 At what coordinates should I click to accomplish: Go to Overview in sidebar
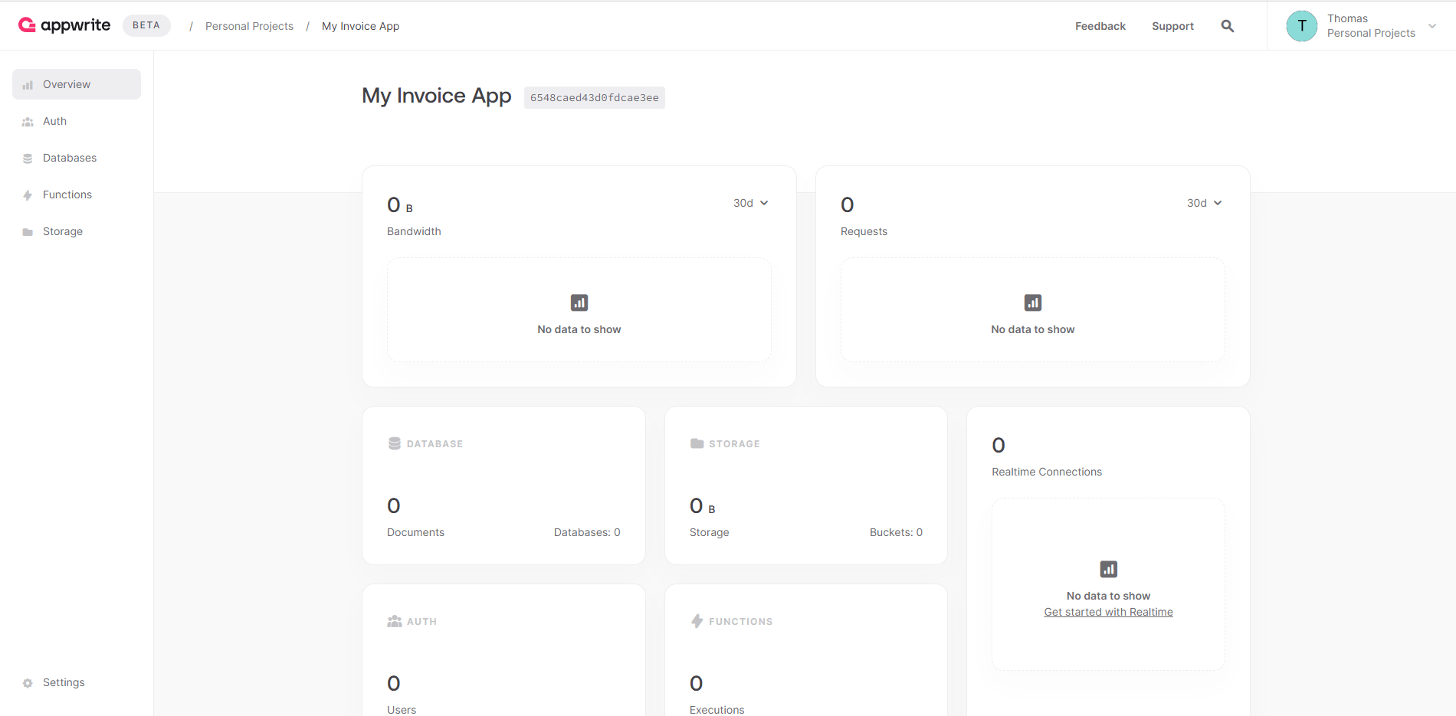click(x=77, y=84)
